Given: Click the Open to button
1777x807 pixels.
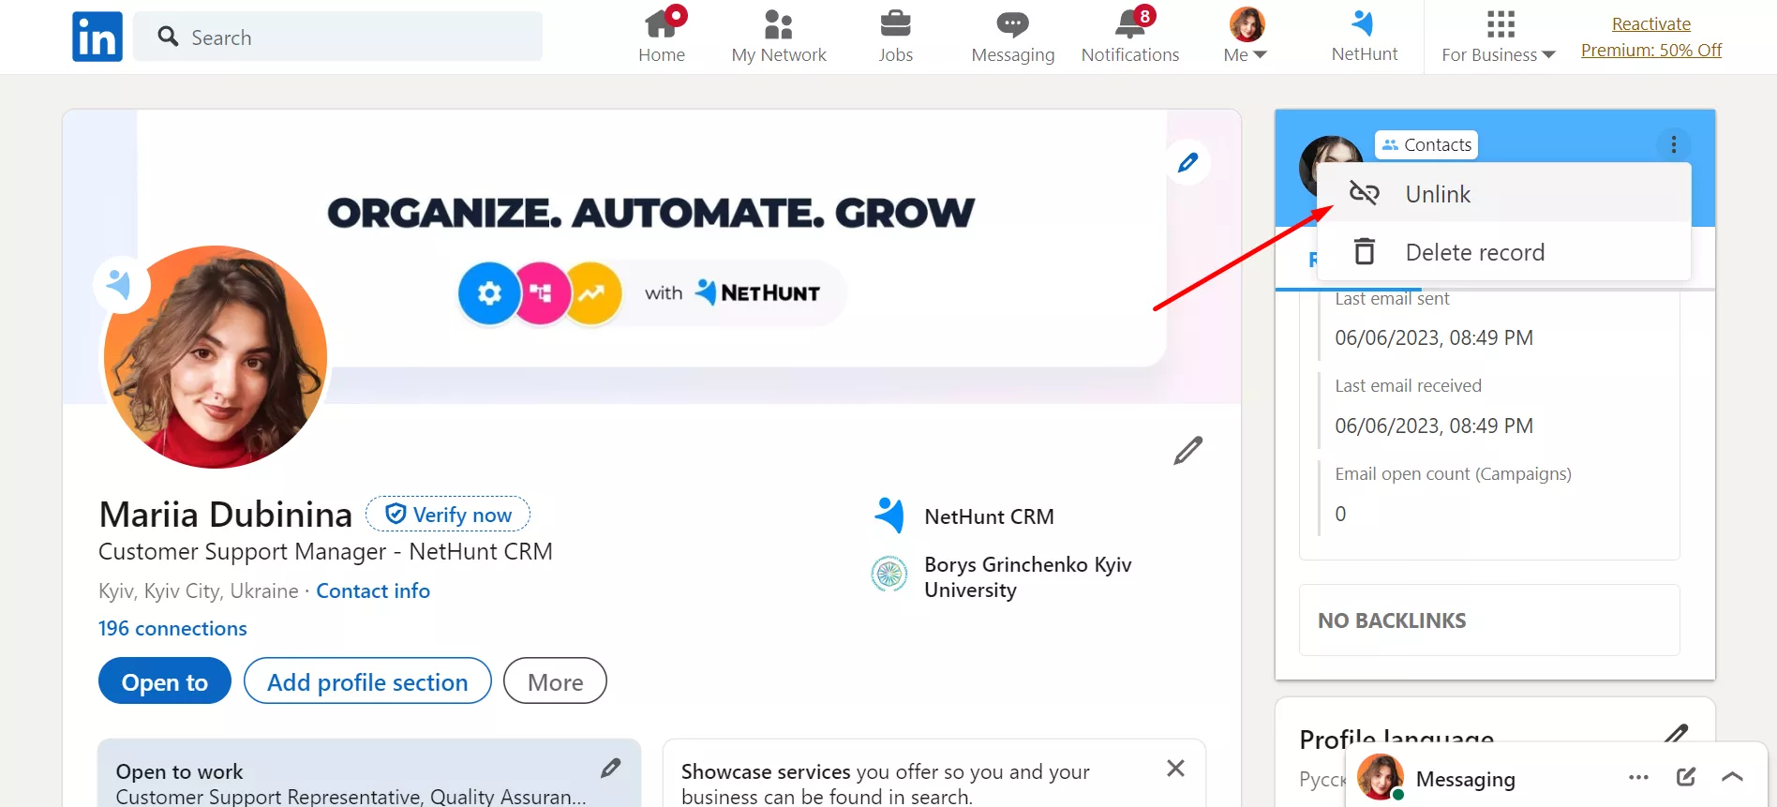Looking at the screenshot, I should 165,681.
